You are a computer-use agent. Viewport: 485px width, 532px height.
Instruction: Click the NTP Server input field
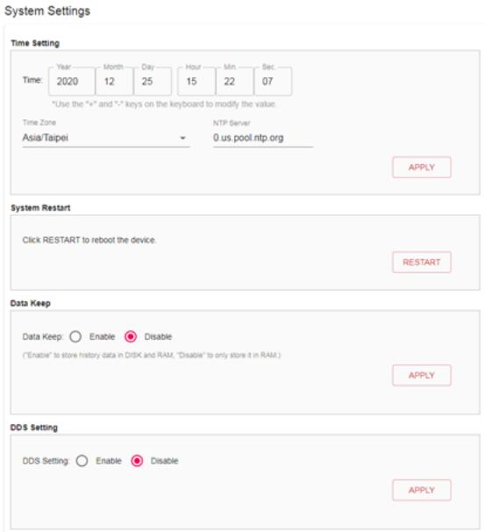(x=262, y=138)
